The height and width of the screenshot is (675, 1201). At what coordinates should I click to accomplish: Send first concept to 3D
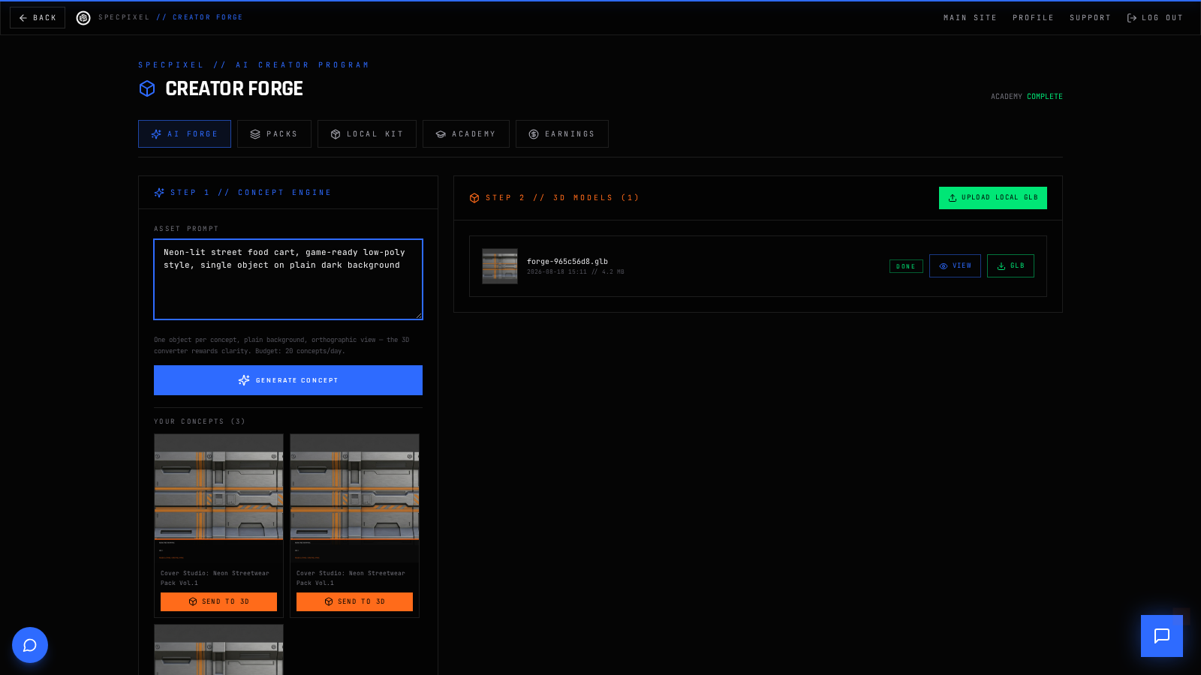(218, 601)
